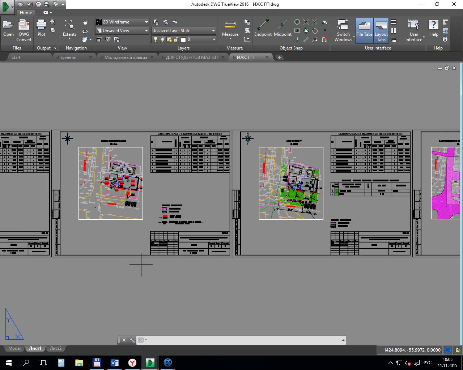Viewport: 463px width, 370px height.
Task: Open a new file tab with plus button
Action: coord(279,57)
